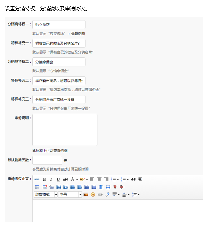Image resolution: width=211 pixels, height=226 pixels.
Task: Toggle HTML source view in editor
Action: click(37, 179)
